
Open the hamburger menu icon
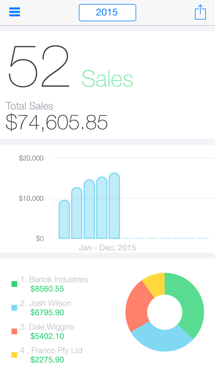(15, 12)
